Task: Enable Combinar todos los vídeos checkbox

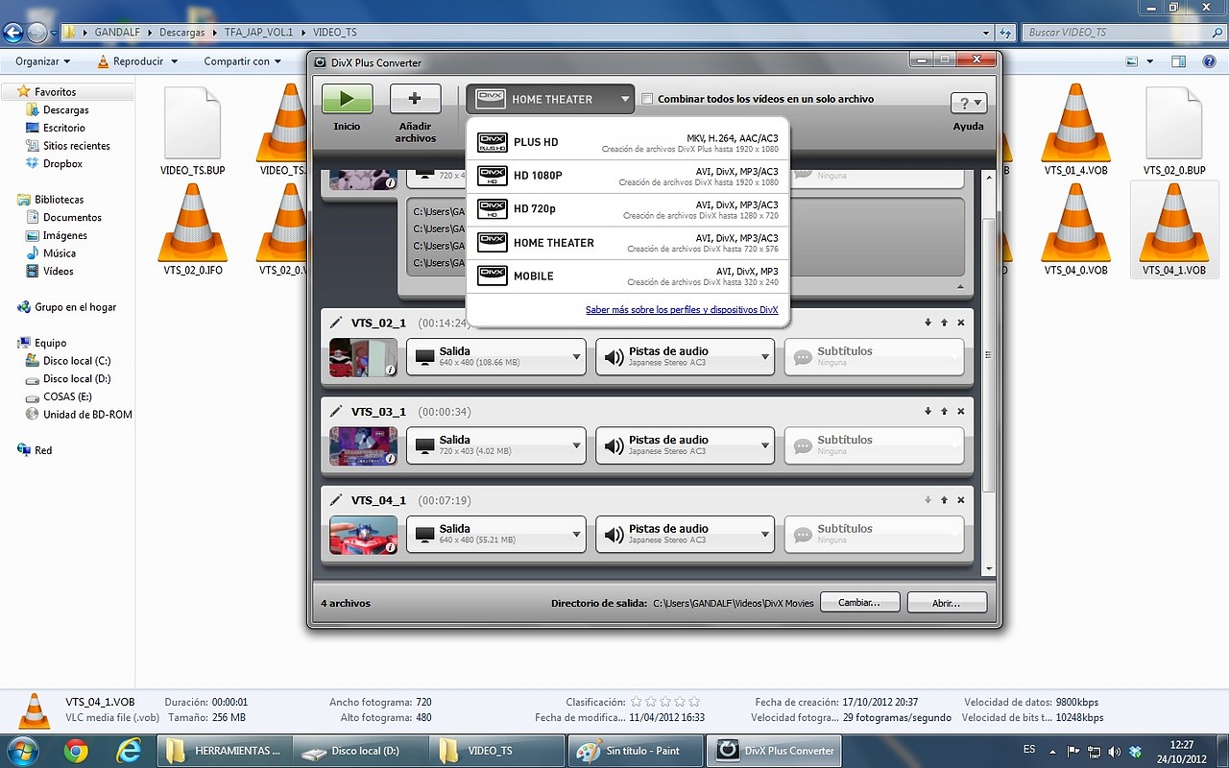Action: point(647,99)
